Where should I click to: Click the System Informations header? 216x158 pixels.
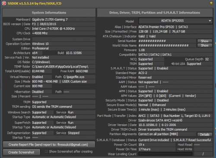click(49, 13)
